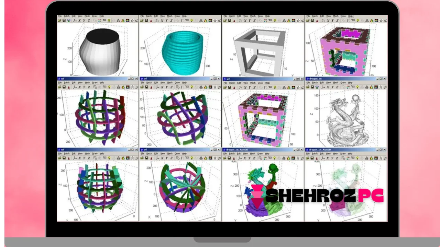Viewport: 440px width, 247px height.
Task: Open the Mesh menu in the dragon_cn window
Action: point(335,83)
